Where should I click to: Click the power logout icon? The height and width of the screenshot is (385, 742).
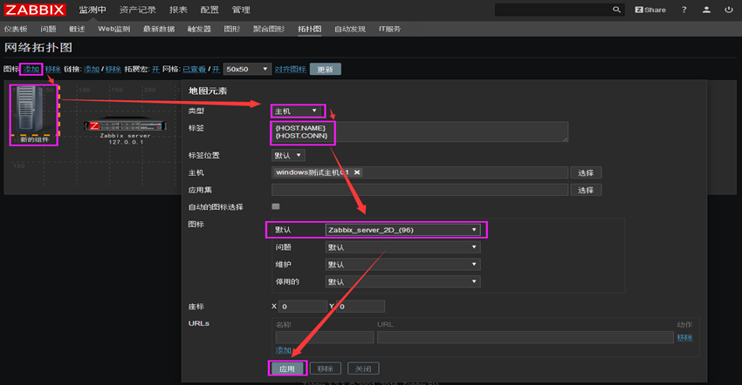729,10
